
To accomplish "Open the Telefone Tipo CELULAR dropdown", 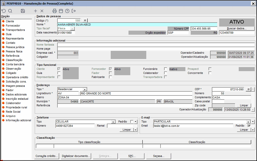I will pyautogui.click(x=113, y=122).
